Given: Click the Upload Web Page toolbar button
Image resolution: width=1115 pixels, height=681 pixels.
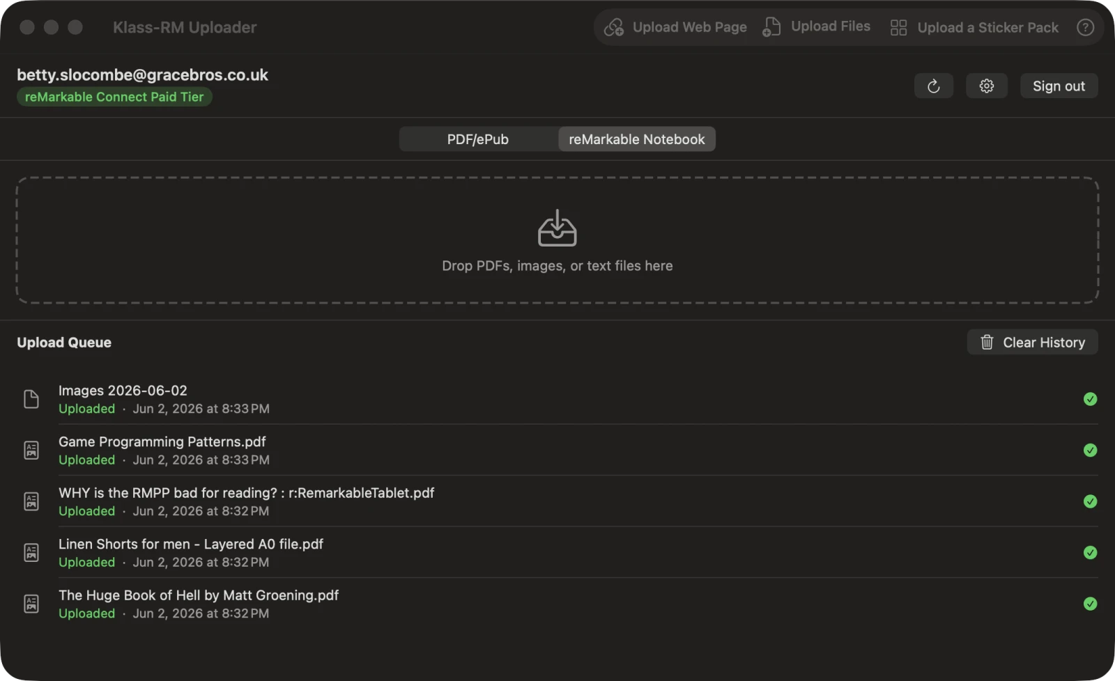Looking at the screenshot, I should [x=675, y=27].
